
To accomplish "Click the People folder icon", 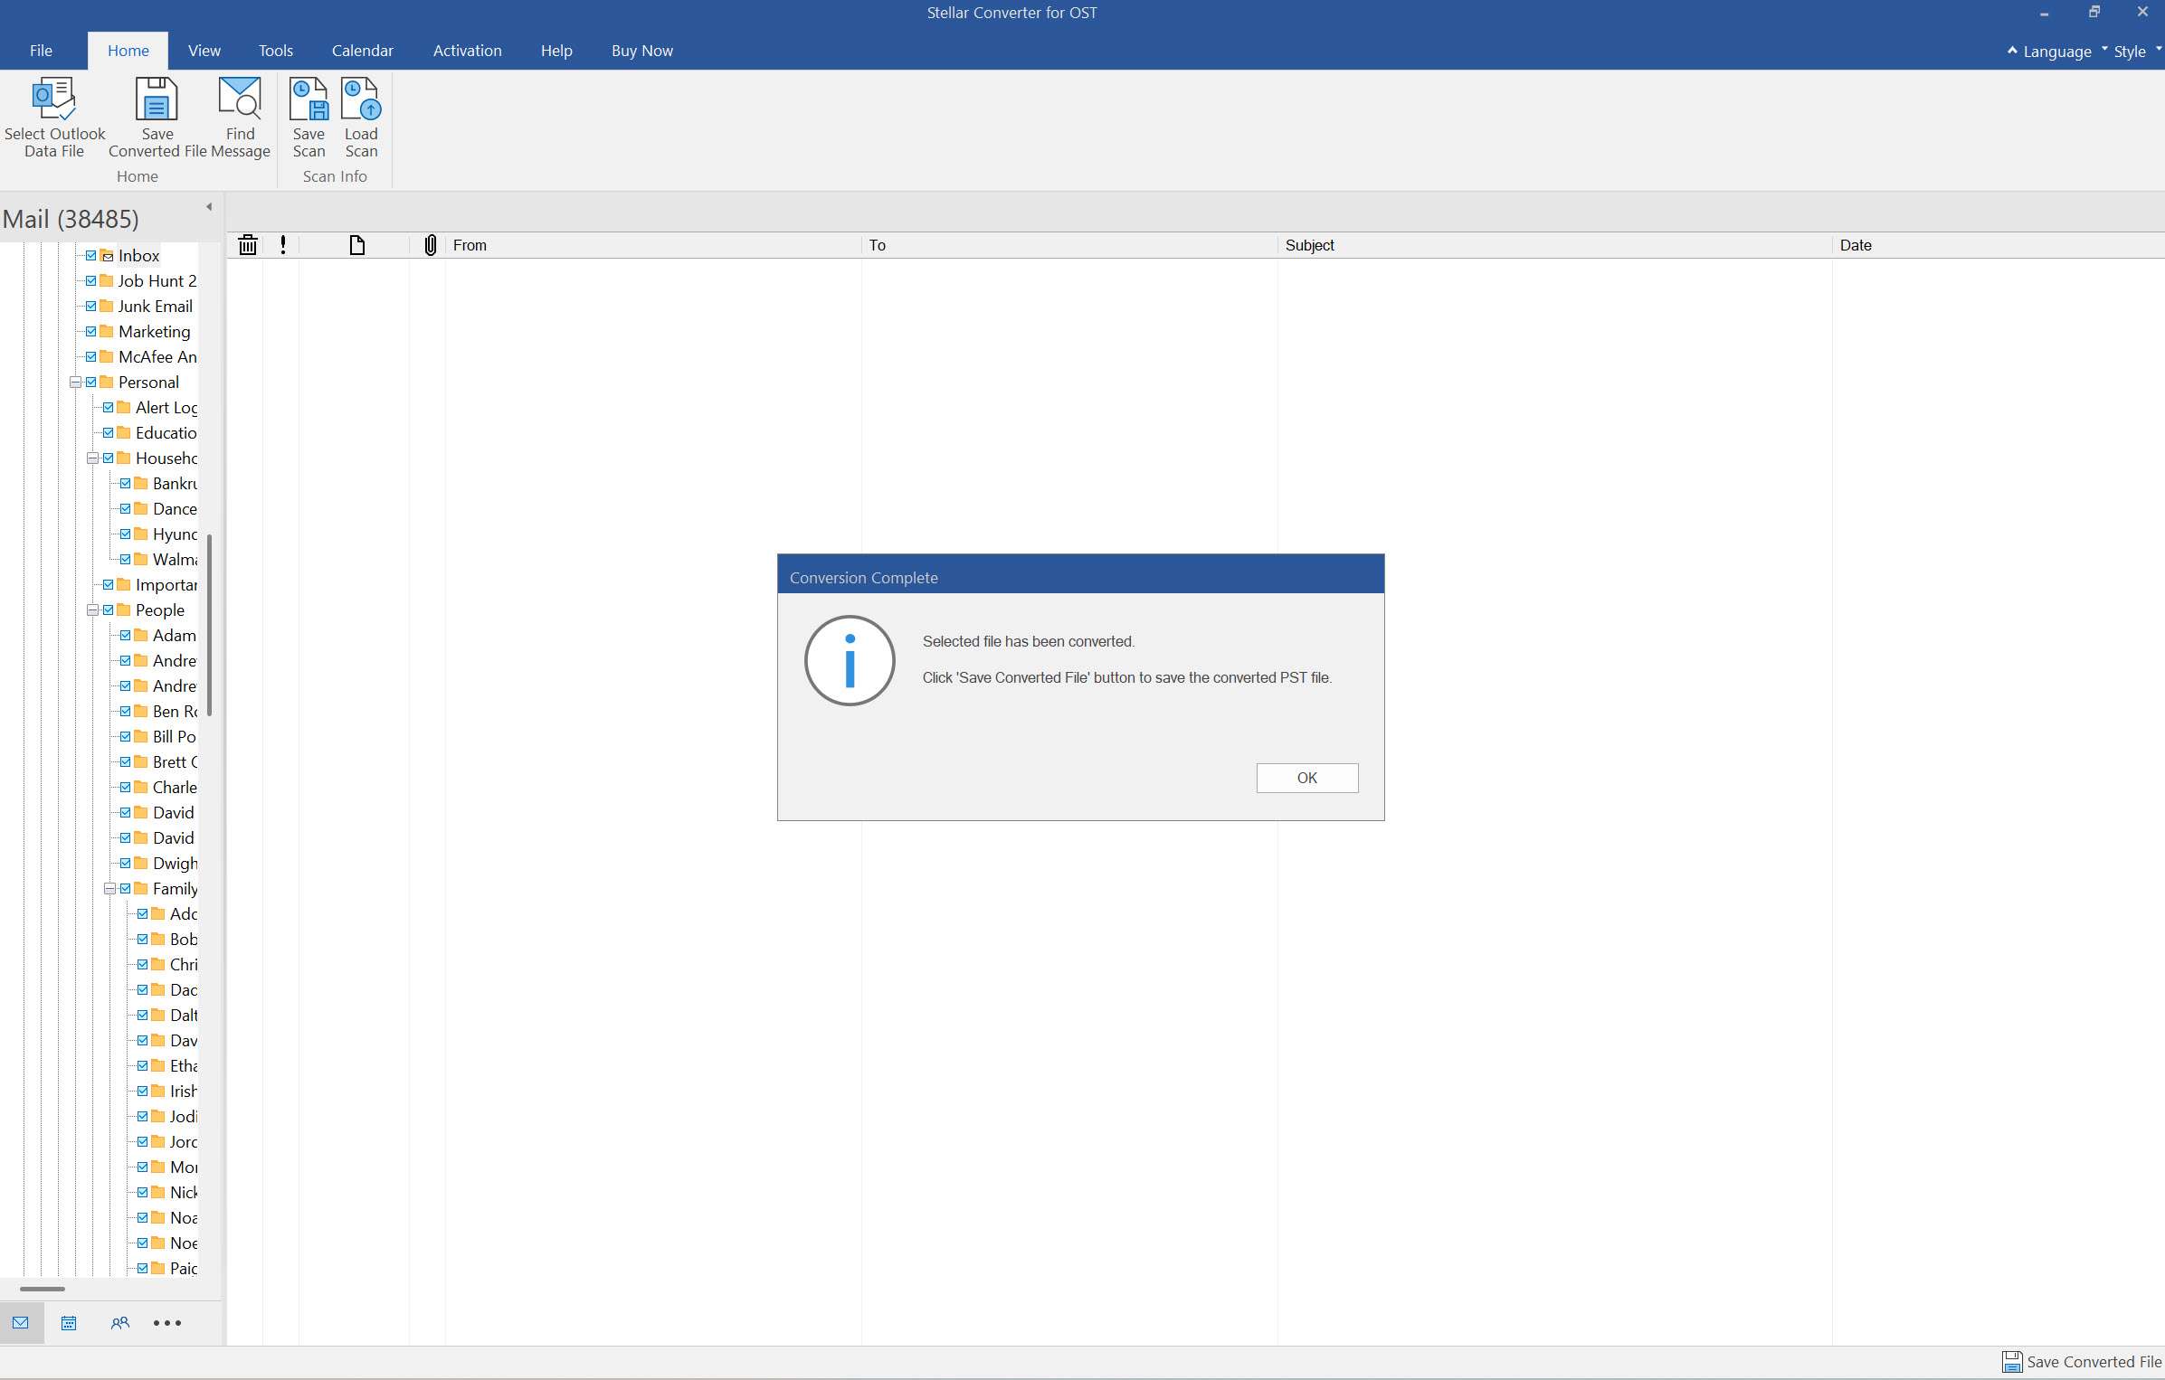I will 124,610.
